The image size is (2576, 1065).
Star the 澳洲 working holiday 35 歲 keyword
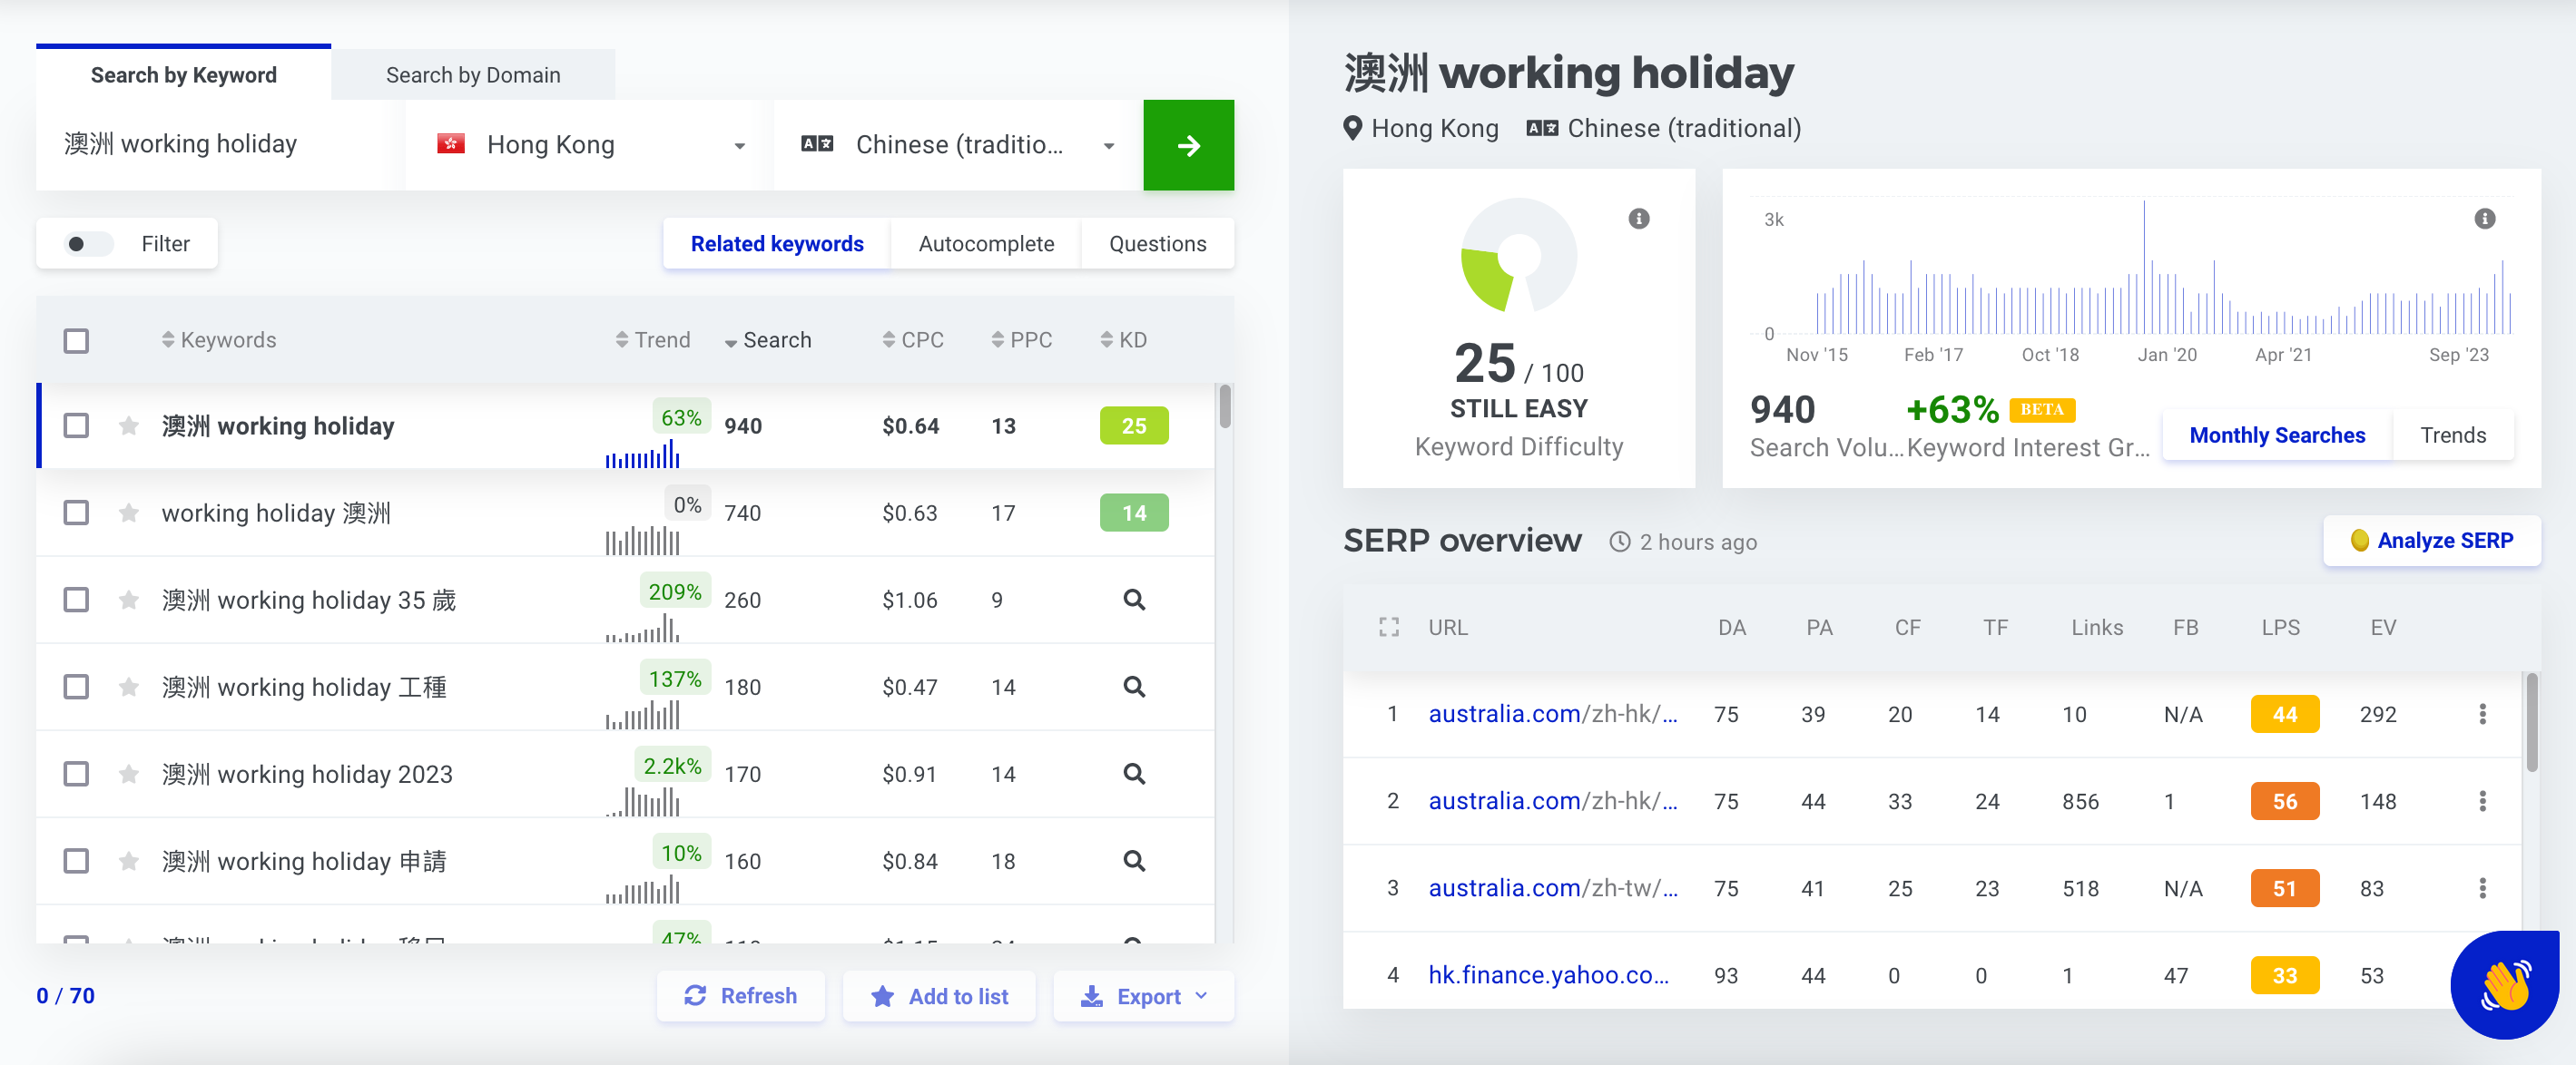click(129, 601)
